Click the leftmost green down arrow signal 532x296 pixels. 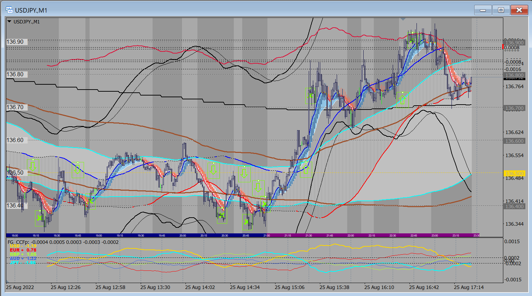33,165
